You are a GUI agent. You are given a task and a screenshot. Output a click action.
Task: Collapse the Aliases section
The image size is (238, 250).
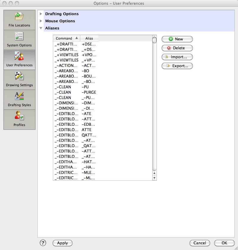pyautogui.click(x=41, y=28)
